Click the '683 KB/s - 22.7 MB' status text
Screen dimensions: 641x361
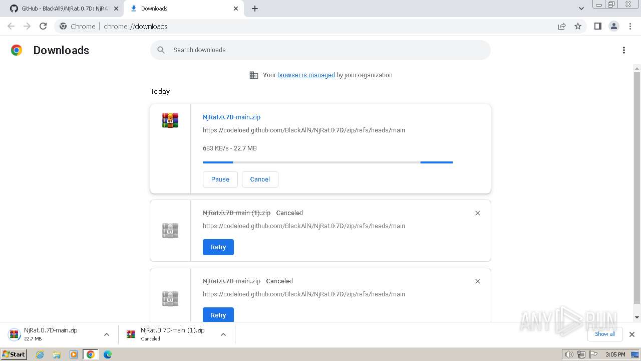pyautogui.click(x=229, y=148)
